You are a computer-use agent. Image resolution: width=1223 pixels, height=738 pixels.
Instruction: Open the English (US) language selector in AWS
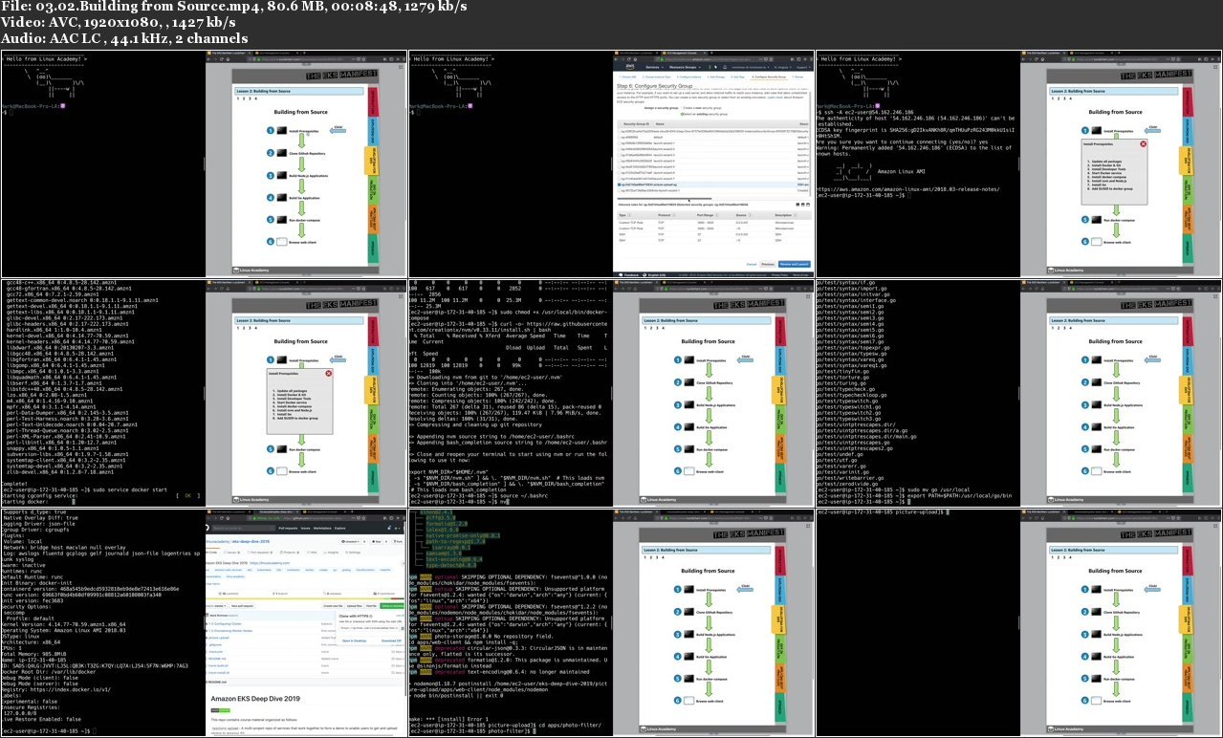[656, 274]
